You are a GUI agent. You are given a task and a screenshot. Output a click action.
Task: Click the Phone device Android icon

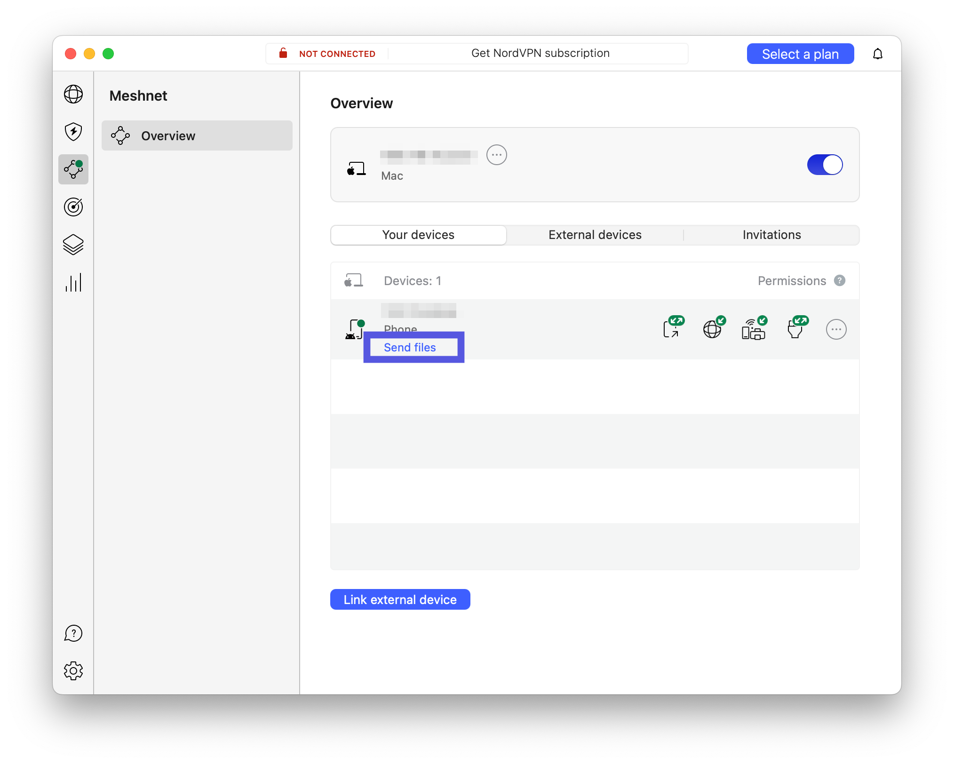tap(355, 329)
